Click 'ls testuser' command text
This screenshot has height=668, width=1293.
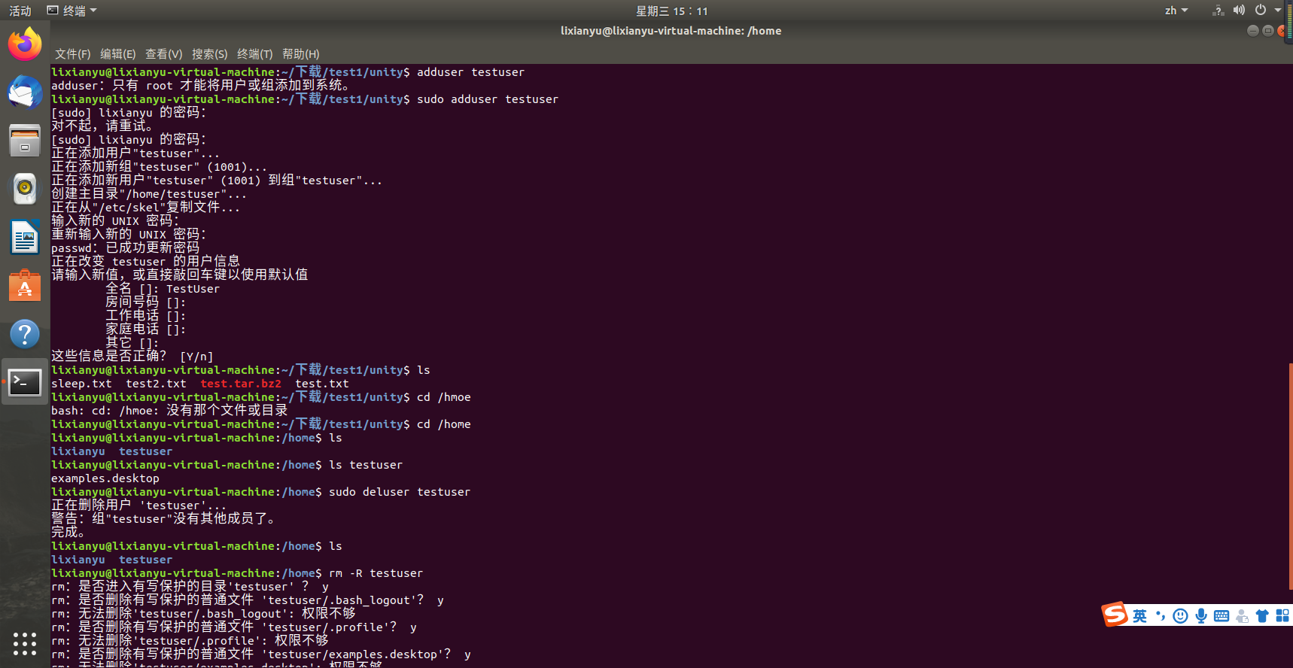pos(366,465)
